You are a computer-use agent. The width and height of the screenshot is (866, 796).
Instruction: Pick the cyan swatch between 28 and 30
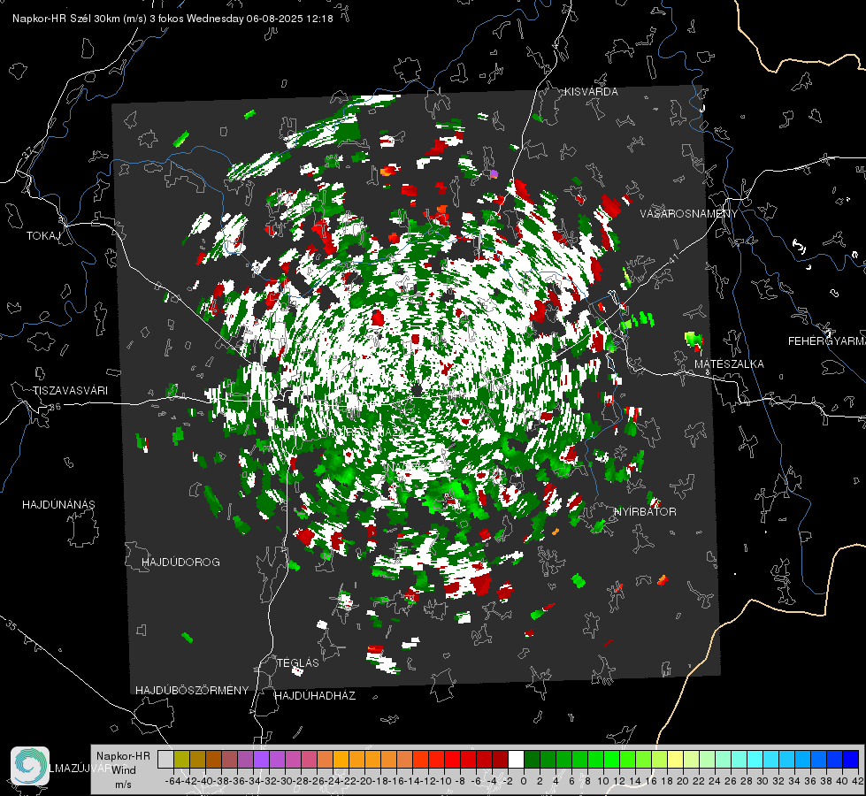(x=755, y=760)
